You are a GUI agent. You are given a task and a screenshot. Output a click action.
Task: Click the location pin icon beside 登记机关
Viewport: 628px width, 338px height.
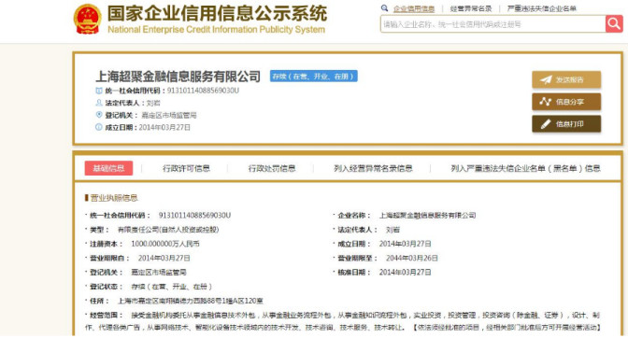[x=99, y=115]
